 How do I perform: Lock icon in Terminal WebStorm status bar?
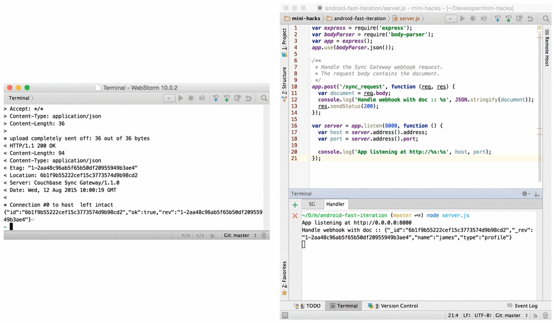tap(212, 236)
